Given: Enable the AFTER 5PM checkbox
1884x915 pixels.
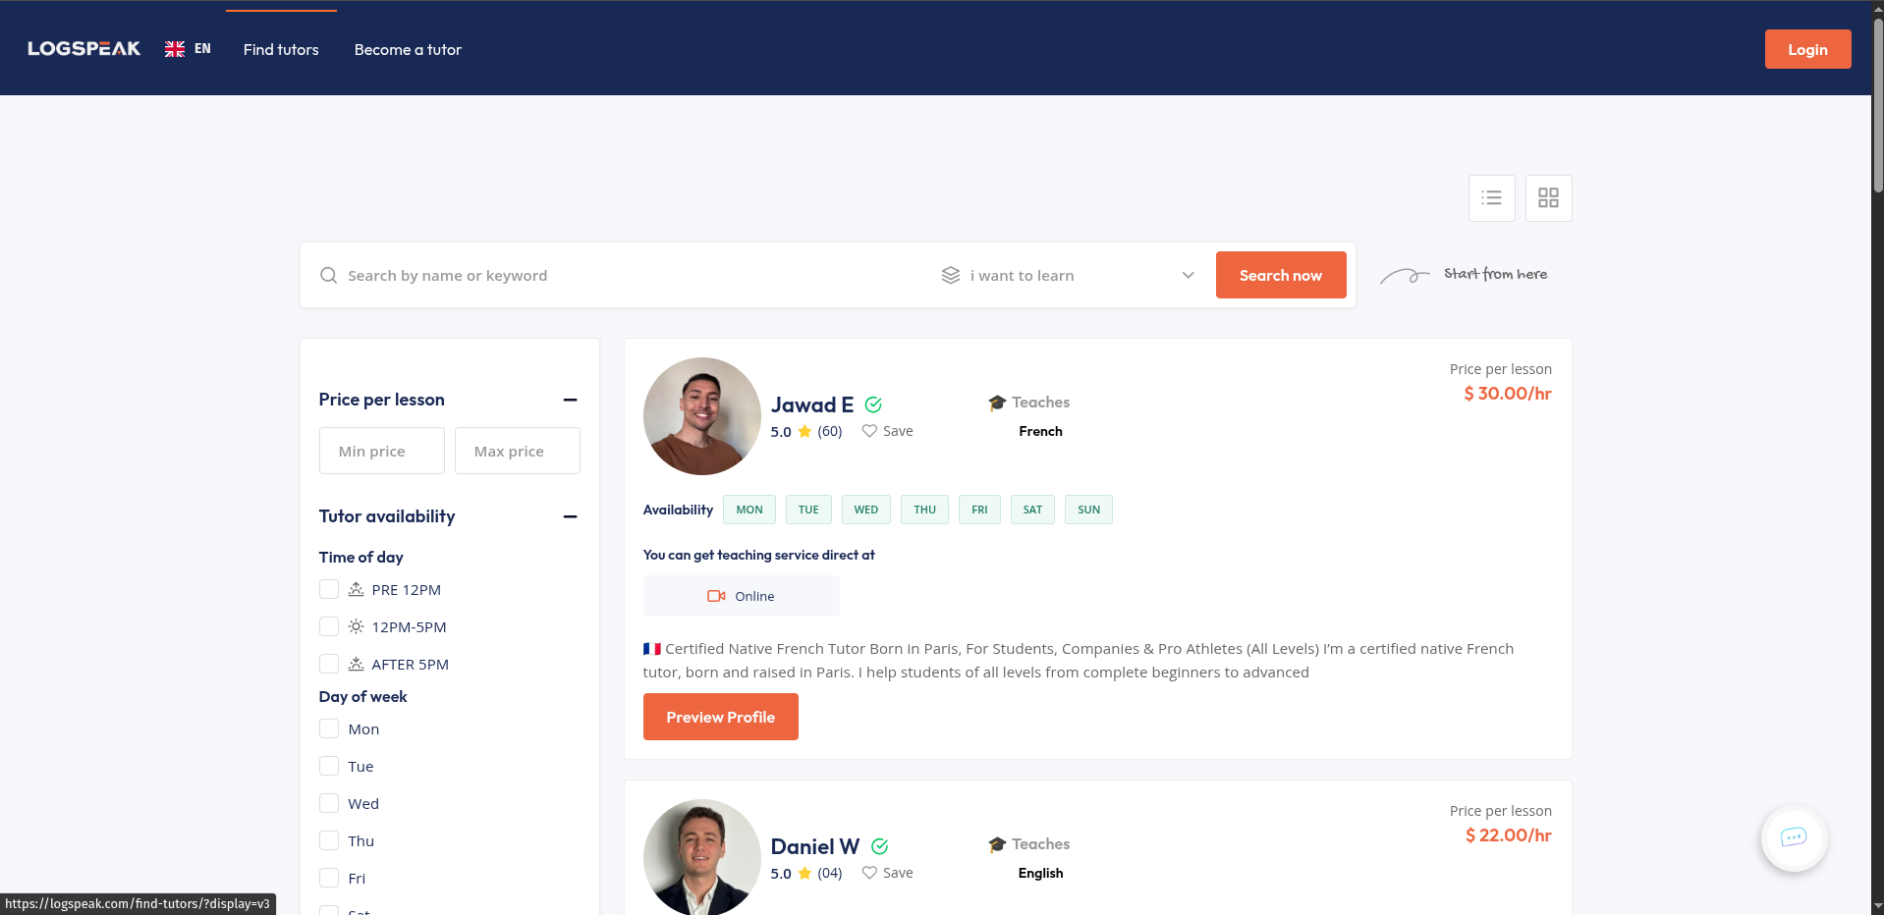Looking at the screenshot, I should point(329,664).
